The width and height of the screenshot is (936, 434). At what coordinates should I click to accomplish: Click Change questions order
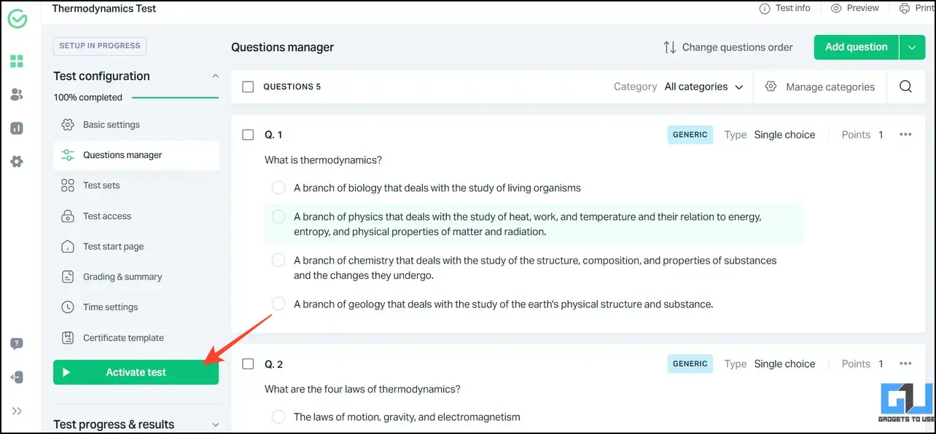[728, 47]
